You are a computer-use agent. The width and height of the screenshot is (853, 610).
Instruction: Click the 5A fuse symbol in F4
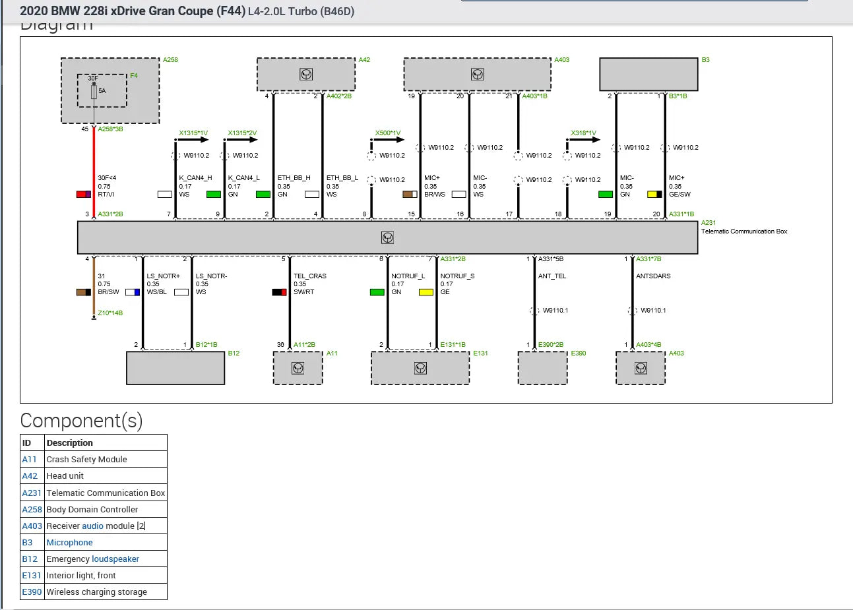click(94, 91)
